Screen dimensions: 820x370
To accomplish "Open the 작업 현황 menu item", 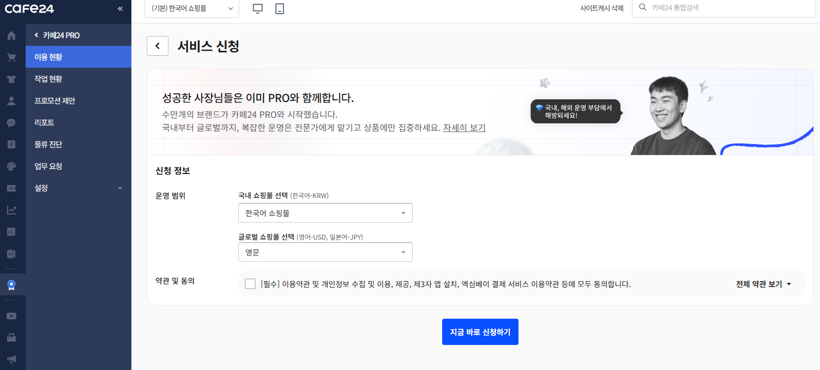I will tap(49, 79).
